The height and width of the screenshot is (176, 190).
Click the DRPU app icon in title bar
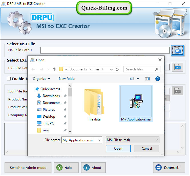3,4
